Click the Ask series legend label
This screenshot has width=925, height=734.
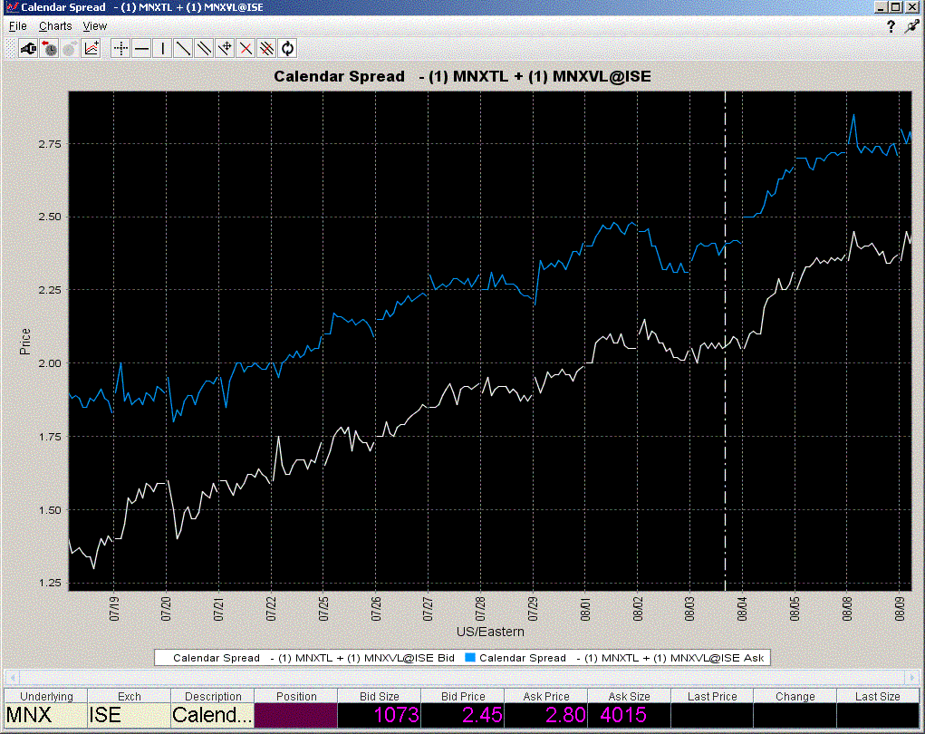(621, 658)
